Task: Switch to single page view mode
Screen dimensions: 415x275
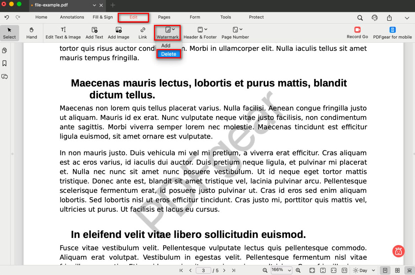Action: pyautogui.click(x=385, y=270)
